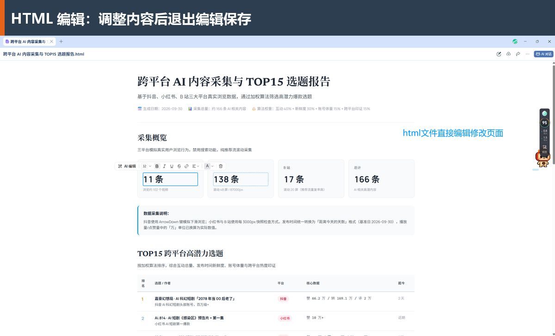The width and height of the screenshot is (555, 336).
Task: Click the cartoon mascot character
Action: pyautogui.click(x=543, y=160)
